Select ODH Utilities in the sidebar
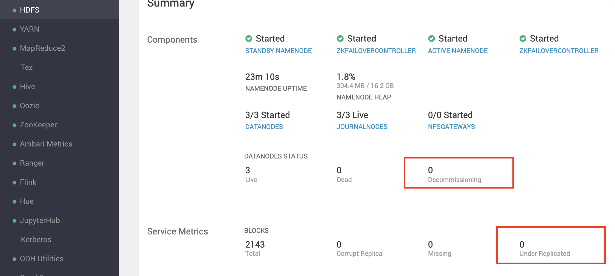Image resolution: width=615 pixels, height=276 pixels. pos(41,259)
